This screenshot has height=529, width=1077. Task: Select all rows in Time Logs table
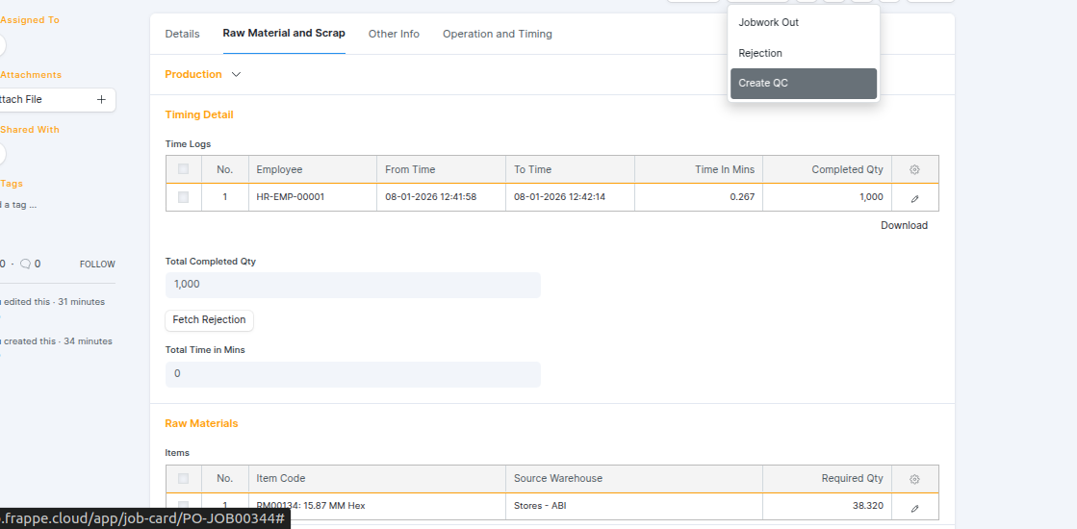pyautogui.click(x=183, y=169)
